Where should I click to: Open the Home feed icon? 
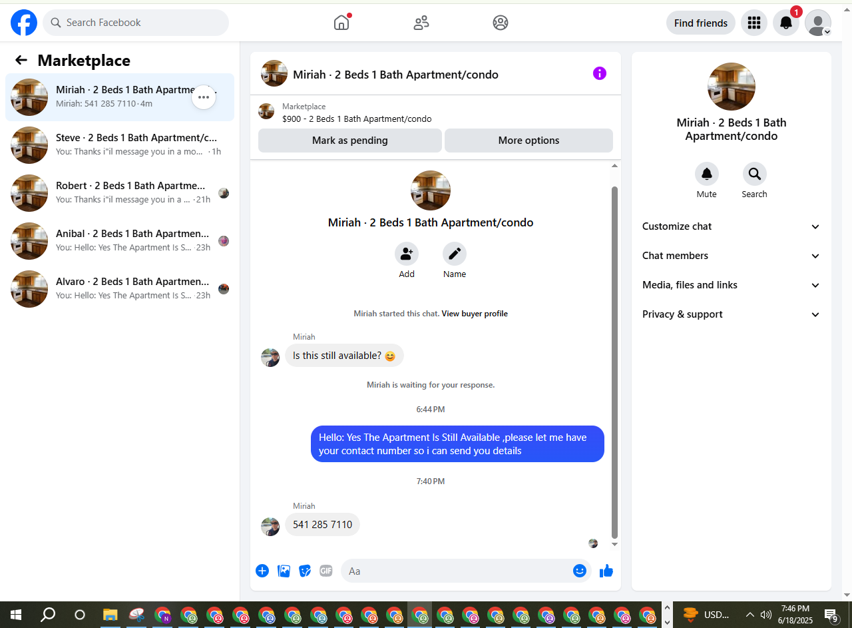coord(341,23)
